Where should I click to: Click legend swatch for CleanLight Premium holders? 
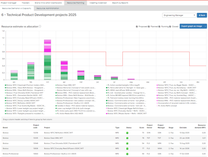tap(5, 85)
